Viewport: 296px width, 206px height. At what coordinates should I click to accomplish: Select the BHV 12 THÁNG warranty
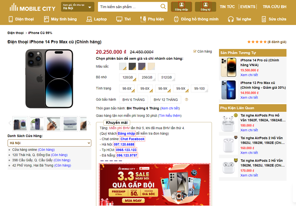[166, 100]
